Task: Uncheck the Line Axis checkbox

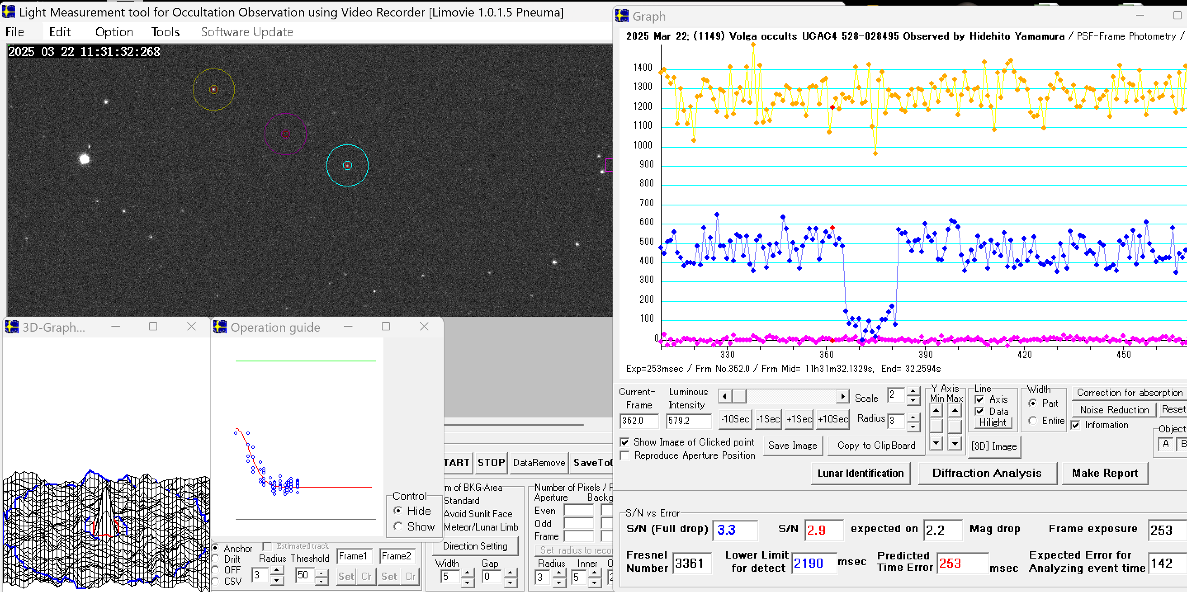Action: pos(980,399)
